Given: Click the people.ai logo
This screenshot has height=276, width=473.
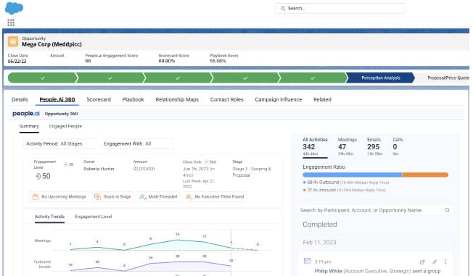Looking at the screenshot, I should point(26,114).
